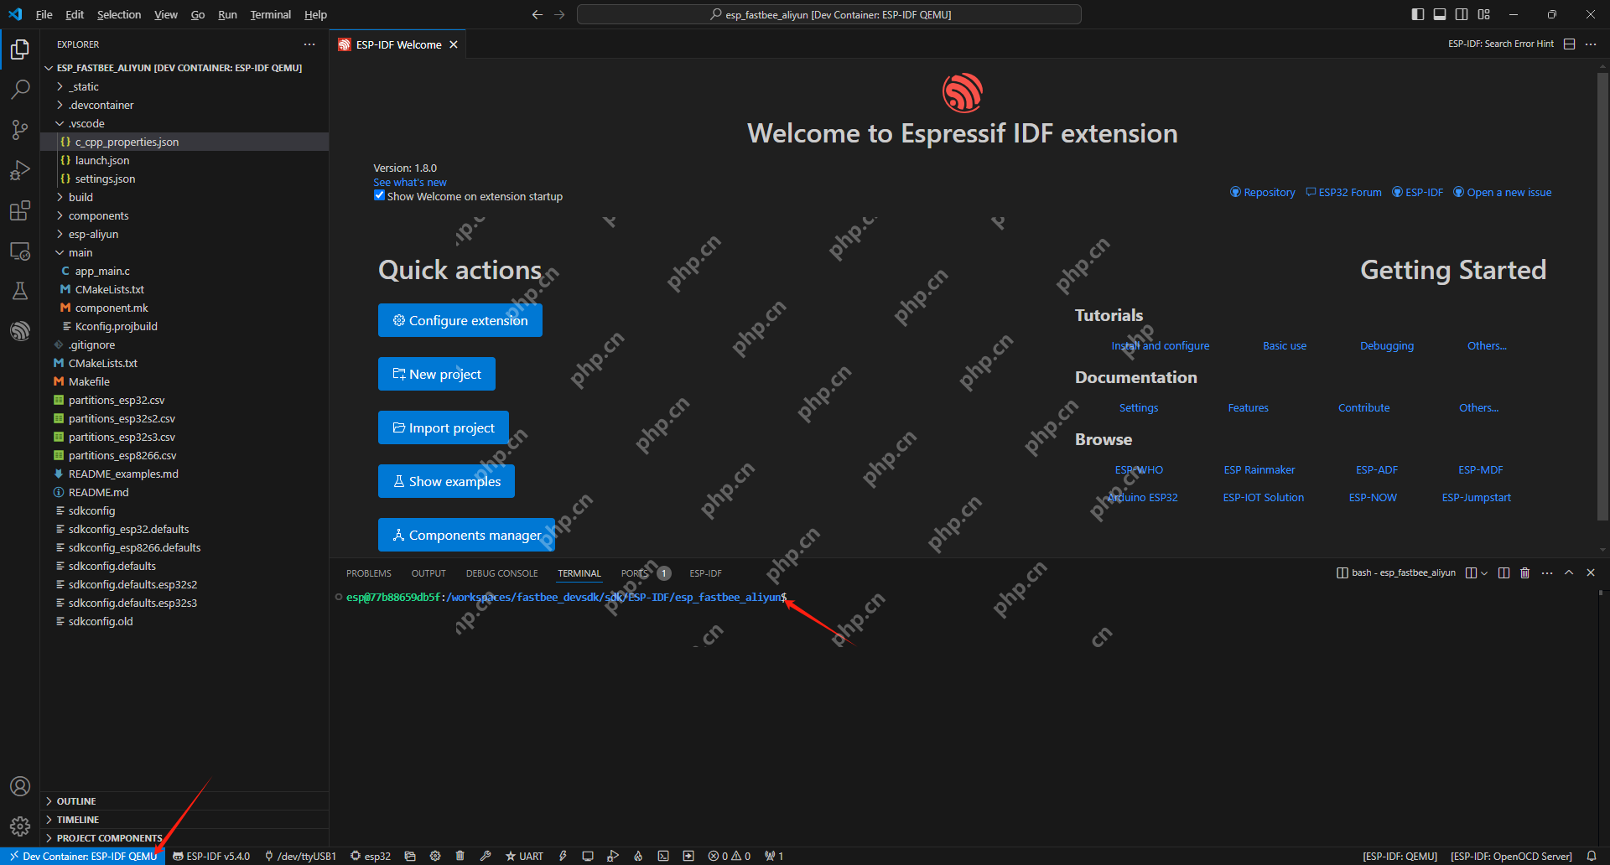Select the esp32 device target in status bar
Screen dimensions: 1610x865
371,856
